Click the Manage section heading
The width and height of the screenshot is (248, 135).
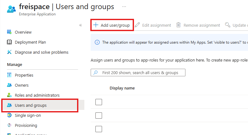click(x=15, y=65)
